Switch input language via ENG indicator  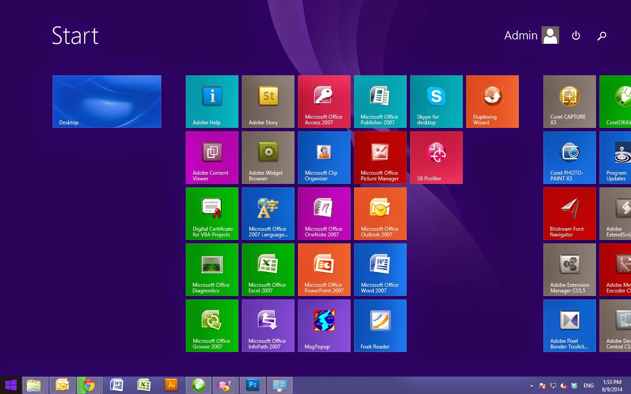(x=588, y=386)
